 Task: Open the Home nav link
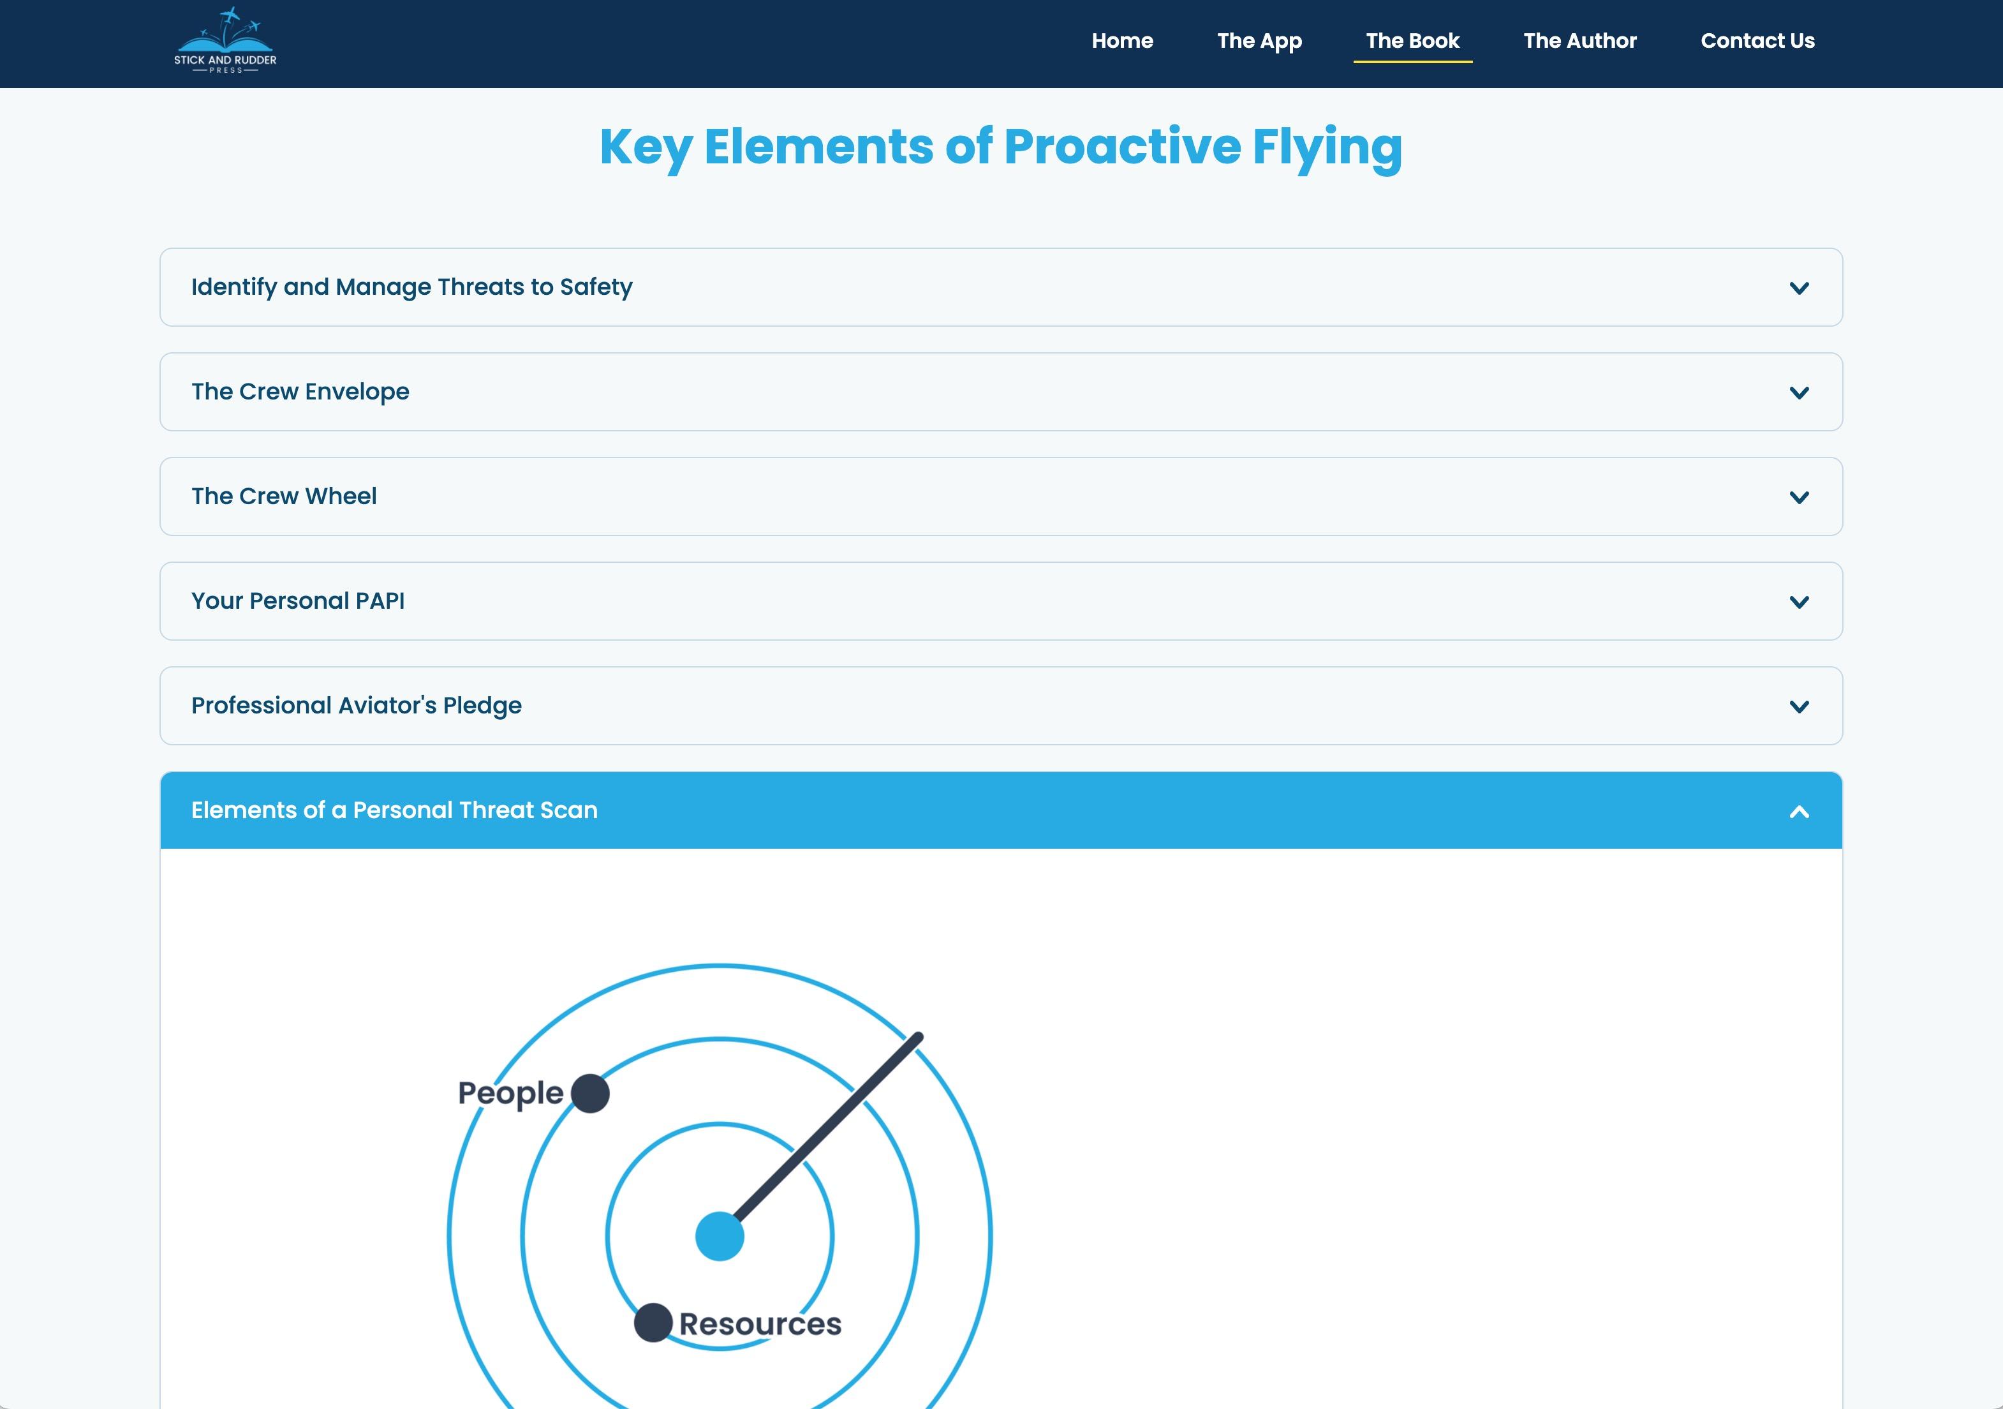point(1122,41)
